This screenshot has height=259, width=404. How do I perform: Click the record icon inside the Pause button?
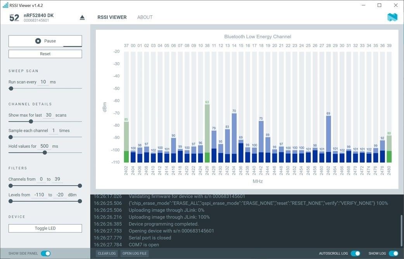coord(38,41)
